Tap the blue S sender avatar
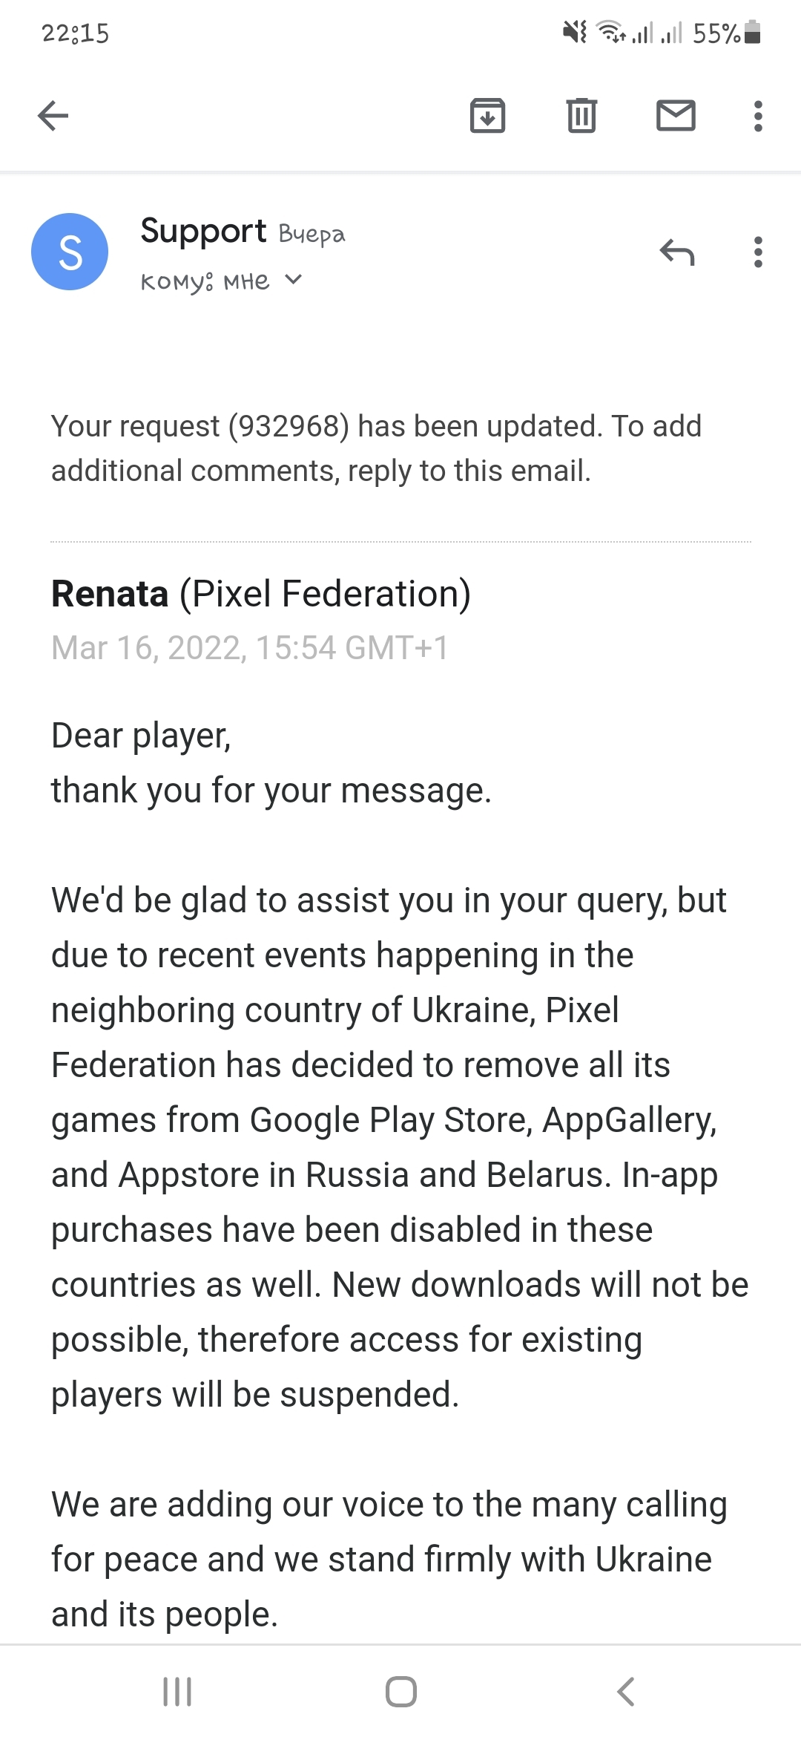This screenshot has width=801, height=1737. coord(70,252)
